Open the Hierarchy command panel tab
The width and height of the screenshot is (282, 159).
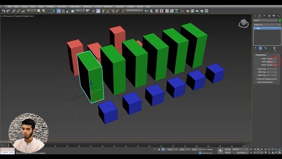pyautogui.click(x=264, y=16)
